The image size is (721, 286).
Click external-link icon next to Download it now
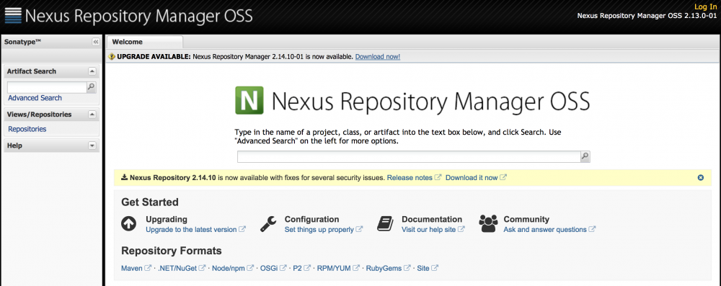tap(503, 177)
